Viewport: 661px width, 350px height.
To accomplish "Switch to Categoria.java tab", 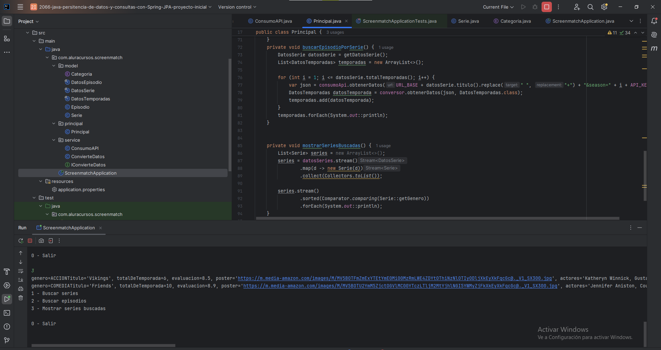I will tap(512, 21).
